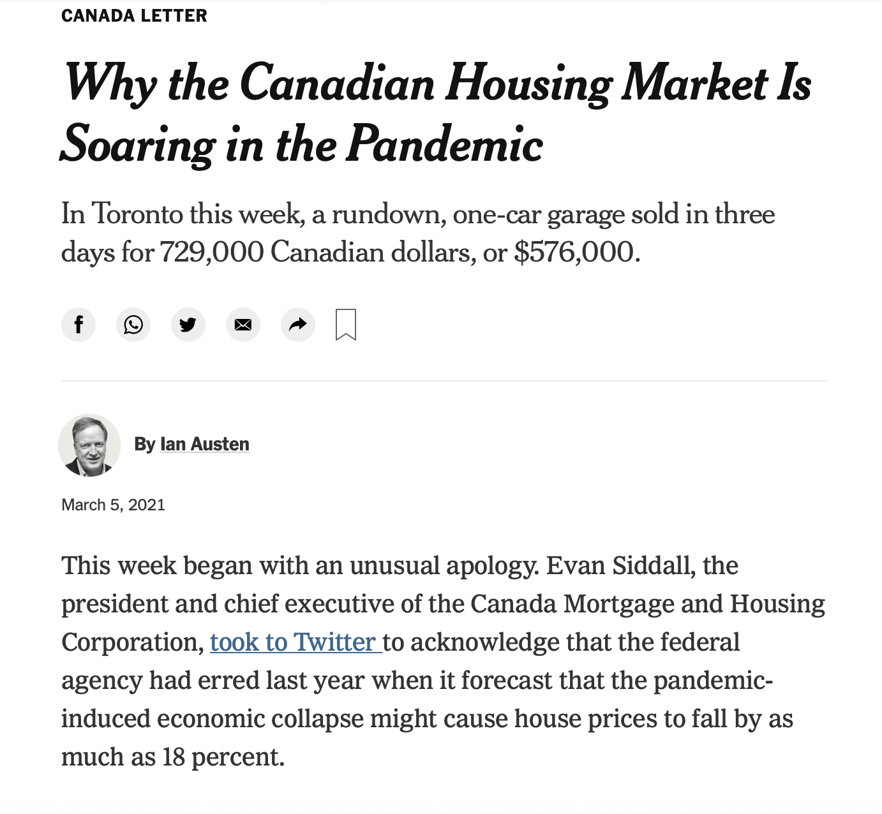
Task: Click headline words "Soaring in the Pandemic"
Action: (301, 145)
